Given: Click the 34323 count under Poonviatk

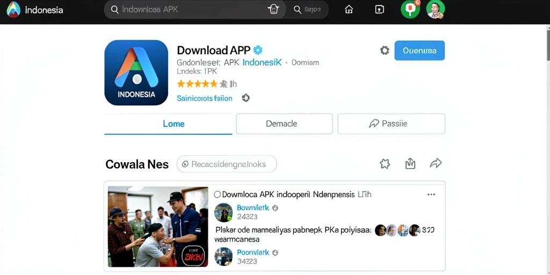Looking at the screenshot, I should [x=247, y=262].
